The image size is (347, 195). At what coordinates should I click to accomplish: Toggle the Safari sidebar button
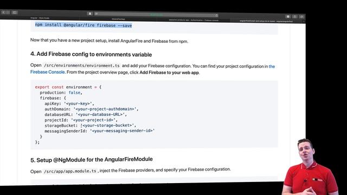[x=15, y=12]
